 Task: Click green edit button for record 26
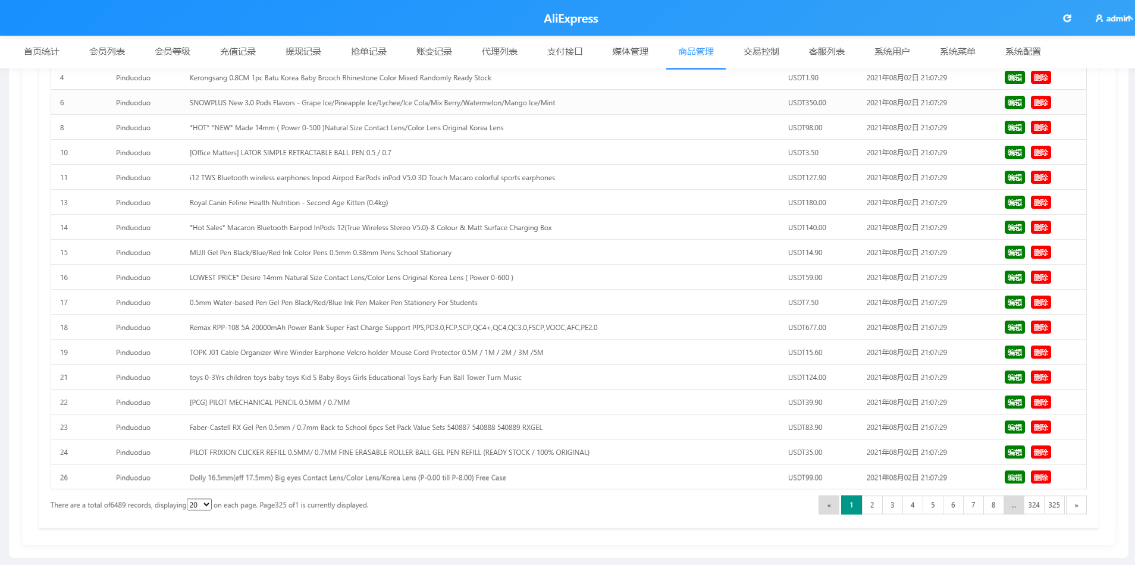click(x=1015, y=478)
